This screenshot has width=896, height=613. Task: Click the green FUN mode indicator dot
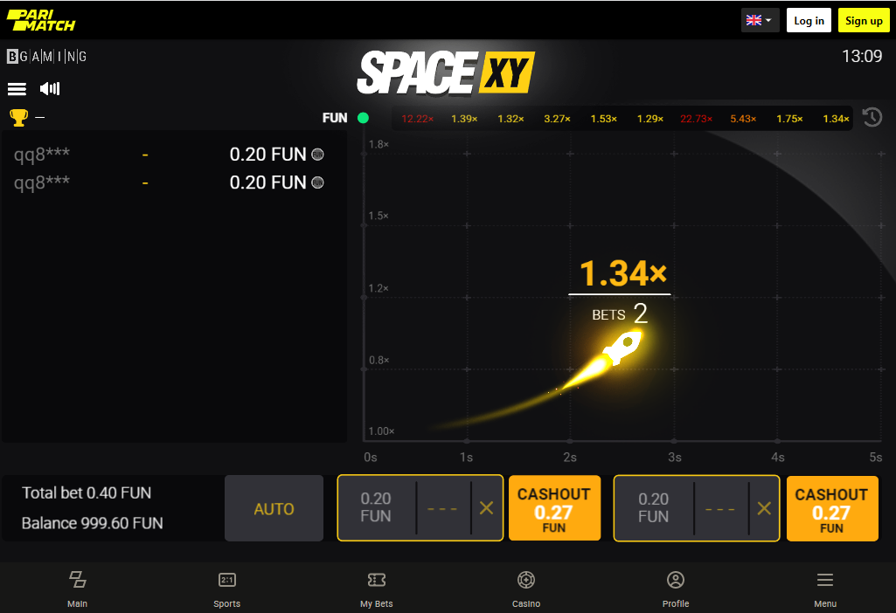363,118
